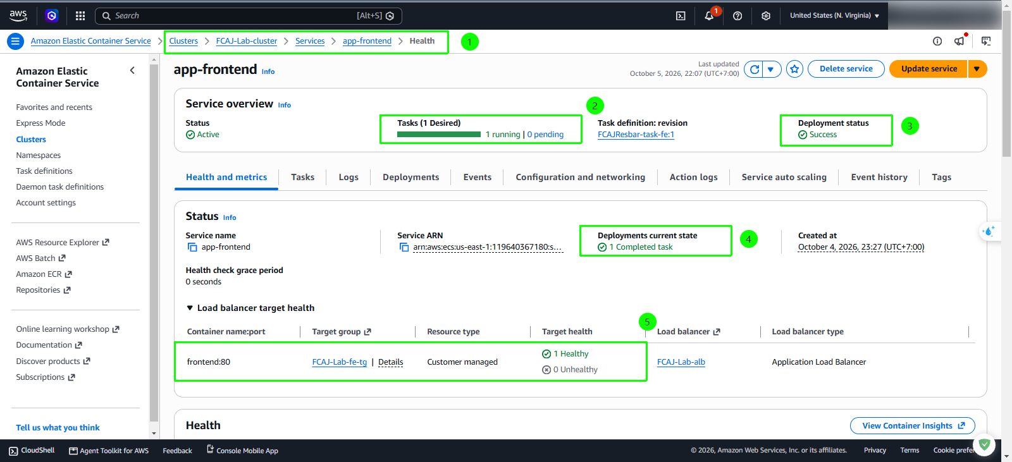This screenshot has height=462, width=1012.
Task: Open the Service auto scaling tab
Action: pos(784,177)
